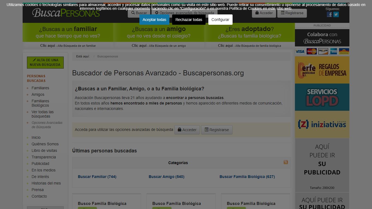
Task: Click the MasterCard icon
Action: click(312, 51)
